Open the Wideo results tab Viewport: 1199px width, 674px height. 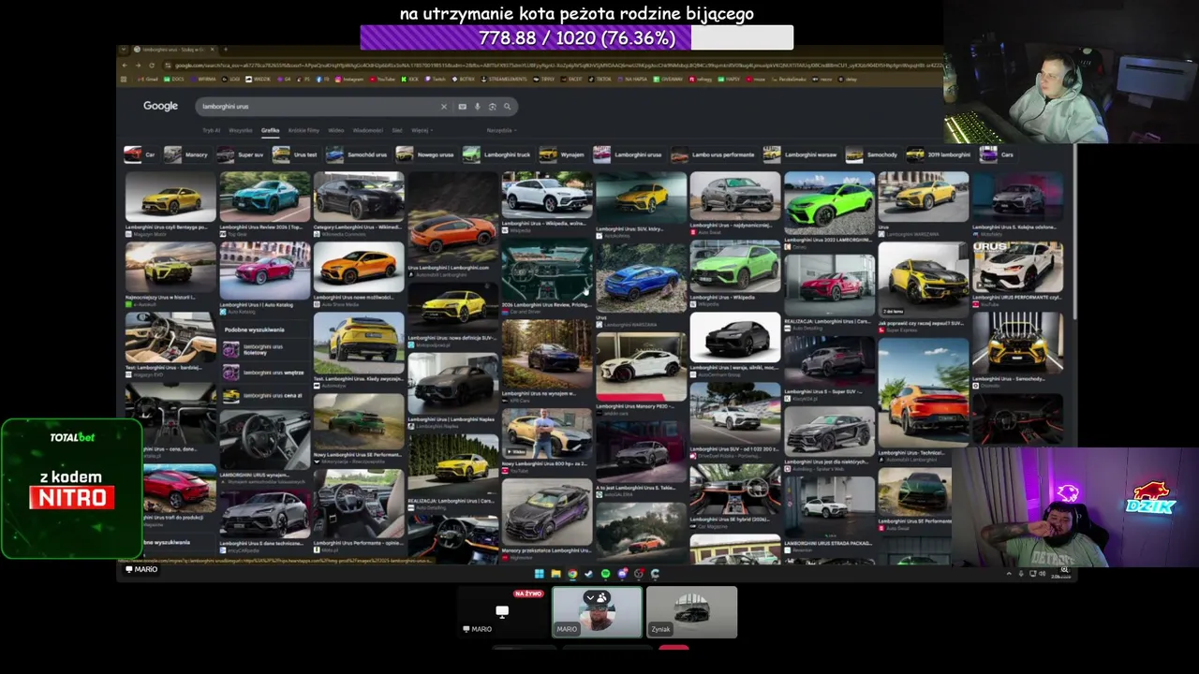[336, 131]
